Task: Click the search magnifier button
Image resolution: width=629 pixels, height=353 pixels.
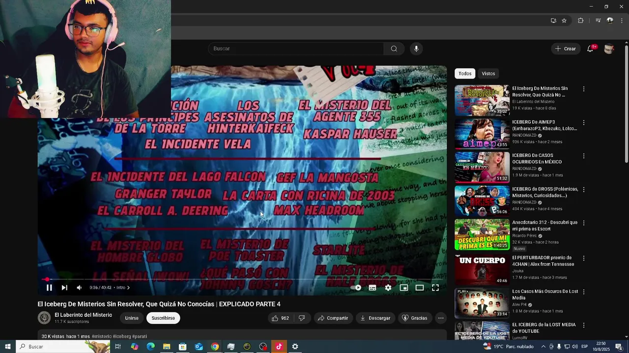Action: point(394,49)
